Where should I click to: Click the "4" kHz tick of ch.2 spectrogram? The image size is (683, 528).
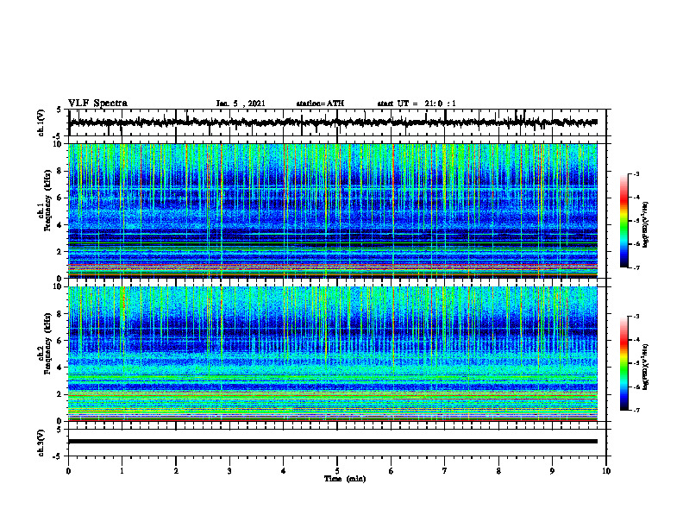(60, 368)
